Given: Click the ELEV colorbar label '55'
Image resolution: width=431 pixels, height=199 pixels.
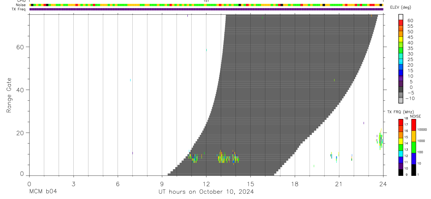Looking at the screenshot, I should pos(410,26).
